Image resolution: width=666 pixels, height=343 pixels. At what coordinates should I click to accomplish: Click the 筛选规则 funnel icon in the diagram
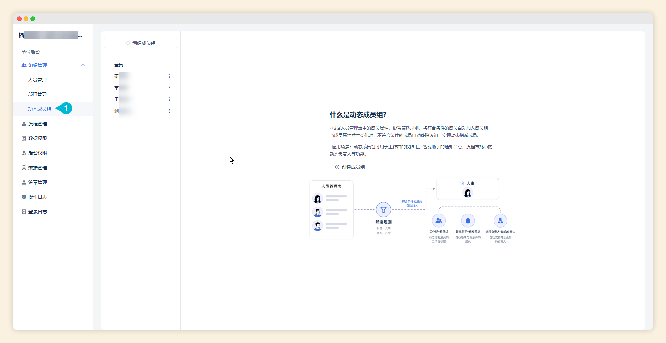383,210
